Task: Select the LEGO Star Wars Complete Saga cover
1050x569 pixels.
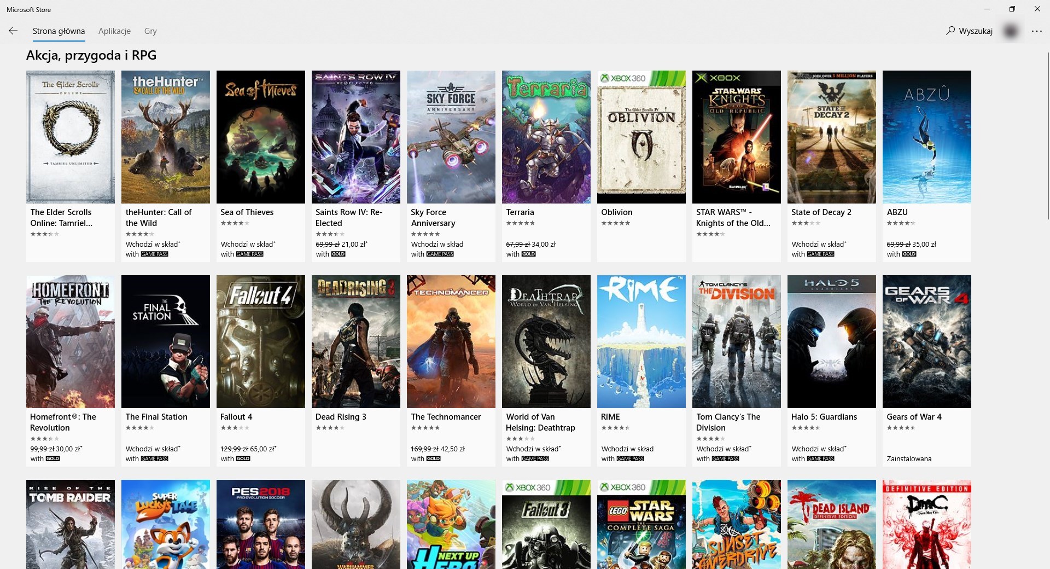Action: coord(641,524)
